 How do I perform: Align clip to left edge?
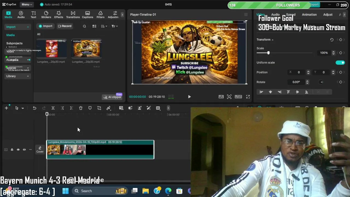pos(261,92)
